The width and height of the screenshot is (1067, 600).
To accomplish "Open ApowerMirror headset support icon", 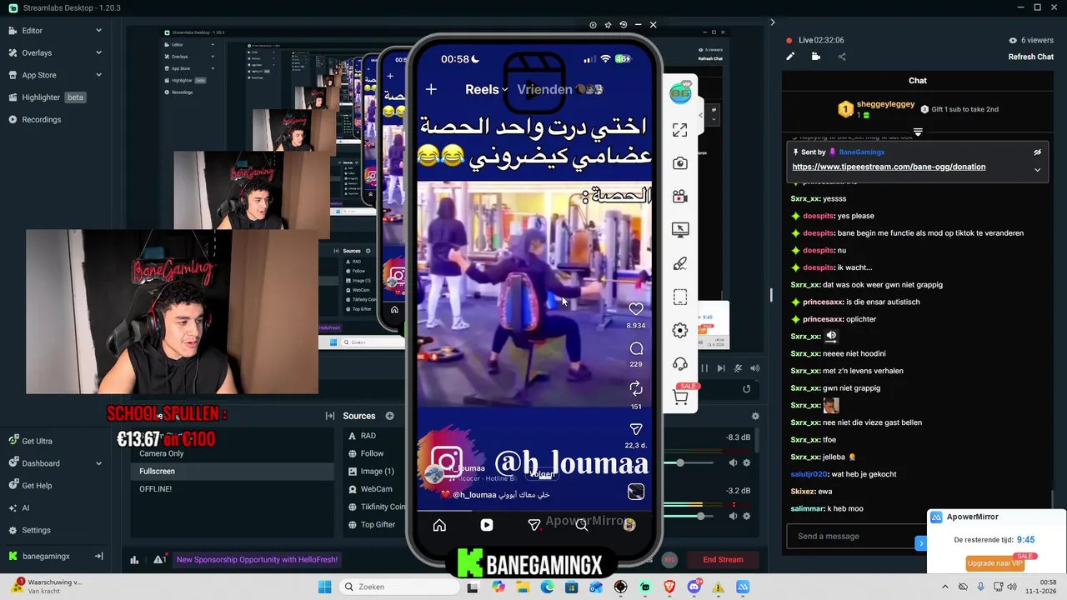I will point(680,364).
